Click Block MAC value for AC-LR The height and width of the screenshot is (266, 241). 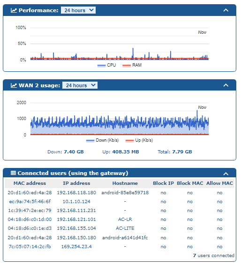190,220
